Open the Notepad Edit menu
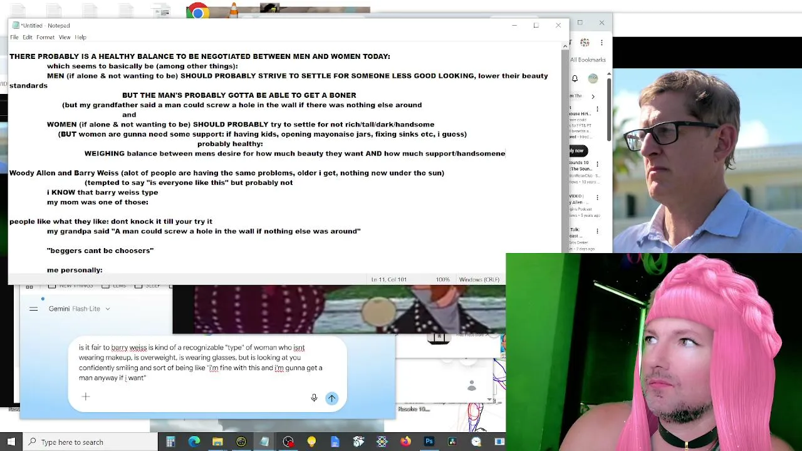Viewport: 802px width, 451px height. (x=28, y=38)
